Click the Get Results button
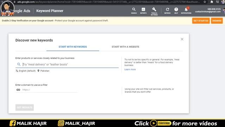This screenshot has height=127, width=225. click(25, 107)
